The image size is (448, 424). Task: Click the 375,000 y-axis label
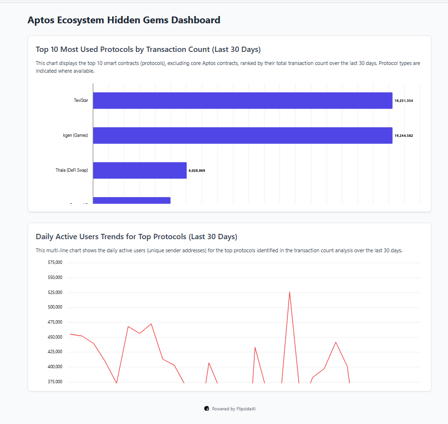coord(55,381)
